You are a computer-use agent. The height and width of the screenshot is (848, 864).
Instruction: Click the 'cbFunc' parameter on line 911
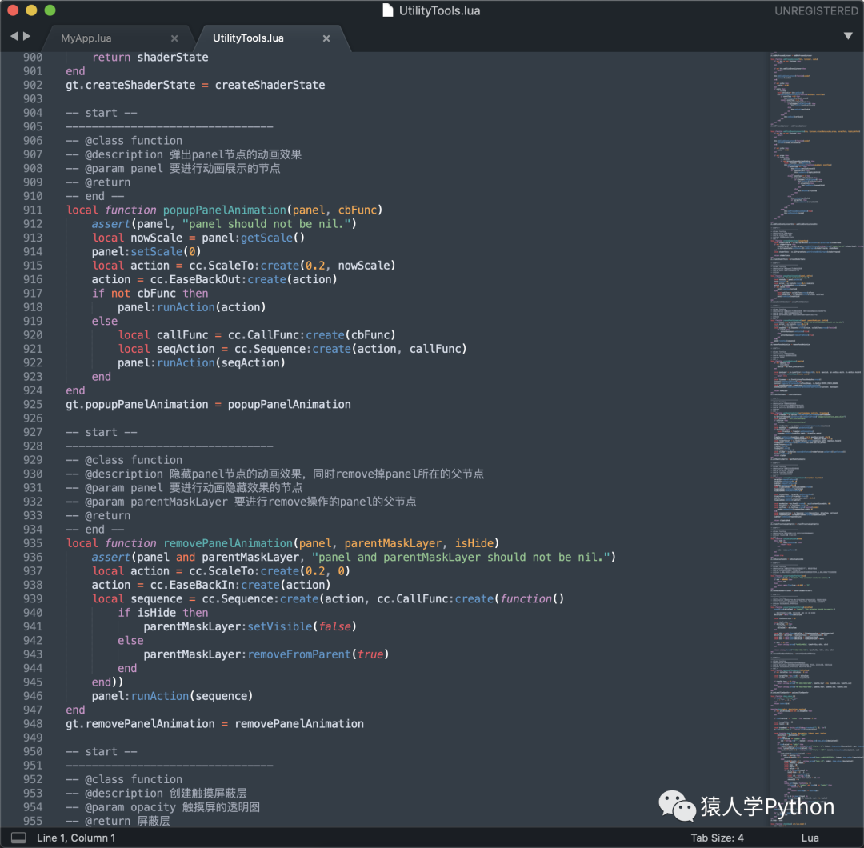[357, 210]
